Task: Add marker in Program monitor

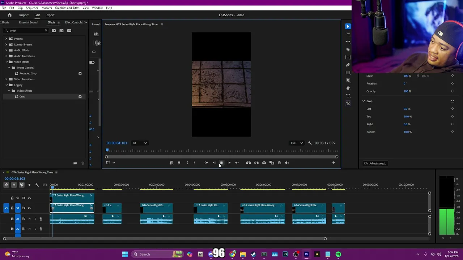Action: [x=179, y=163]
